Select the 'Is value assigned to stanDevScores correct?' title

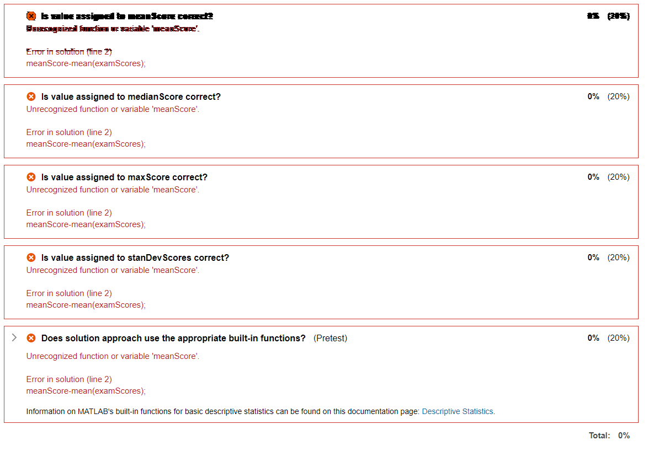tap(135, 257)
